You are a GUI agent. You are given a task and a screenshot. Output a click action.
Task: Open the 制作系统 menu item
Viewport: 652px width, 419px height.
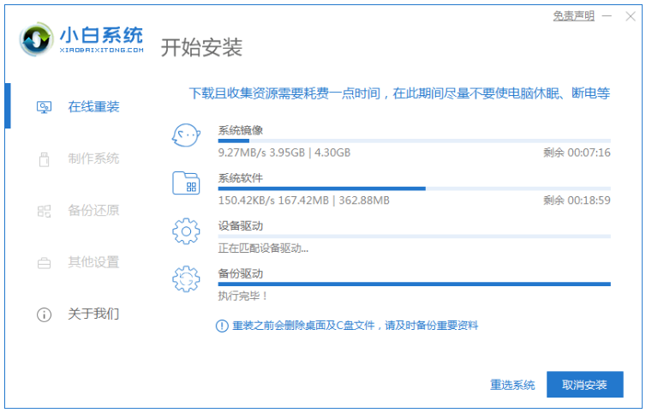pyautogui.click(x=93, y=159)
